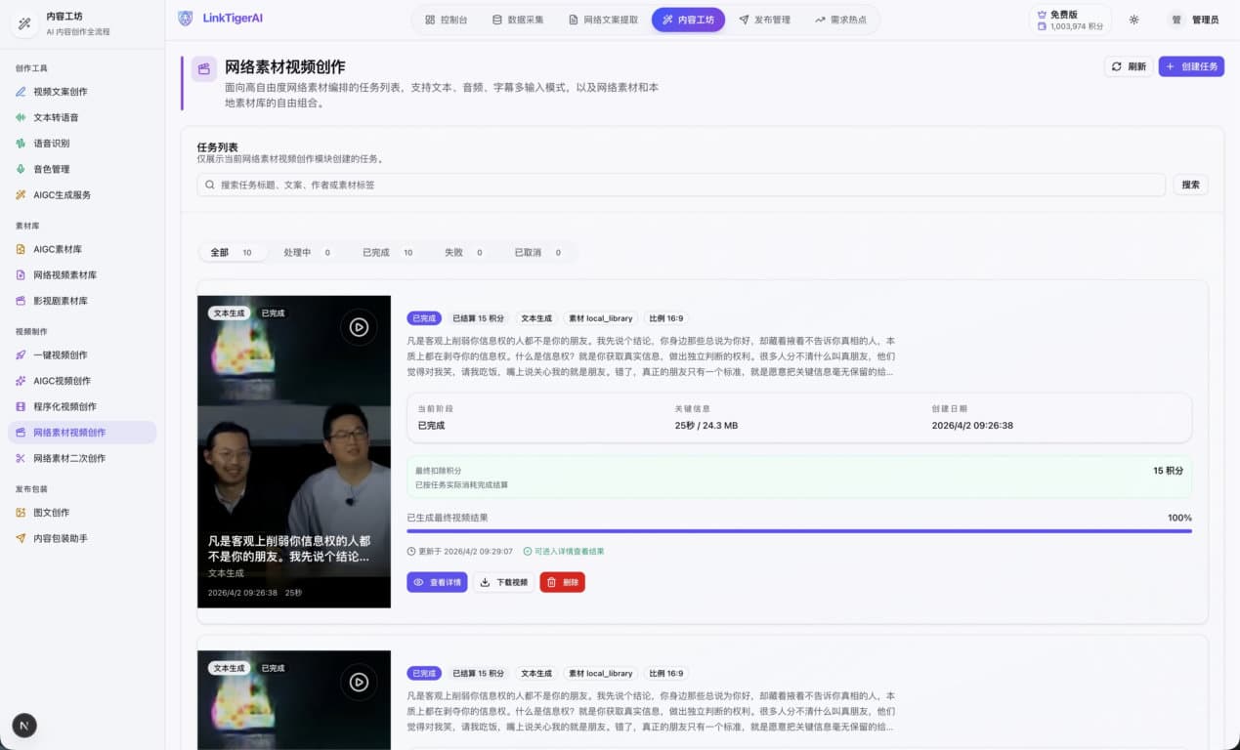Open 影视剧素材库 in the sidebar
The height and width of the screenshot is (750, 1240).
pos(60,301)
